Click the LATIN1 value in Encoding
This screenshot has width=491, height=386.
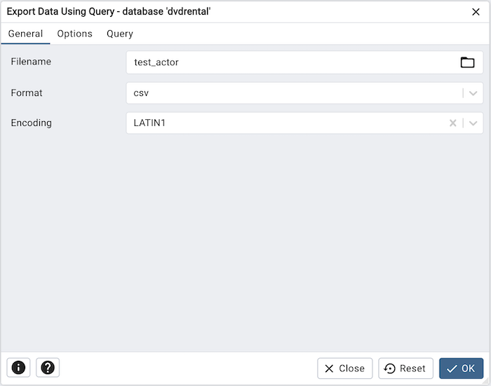[x=149, y=123]
